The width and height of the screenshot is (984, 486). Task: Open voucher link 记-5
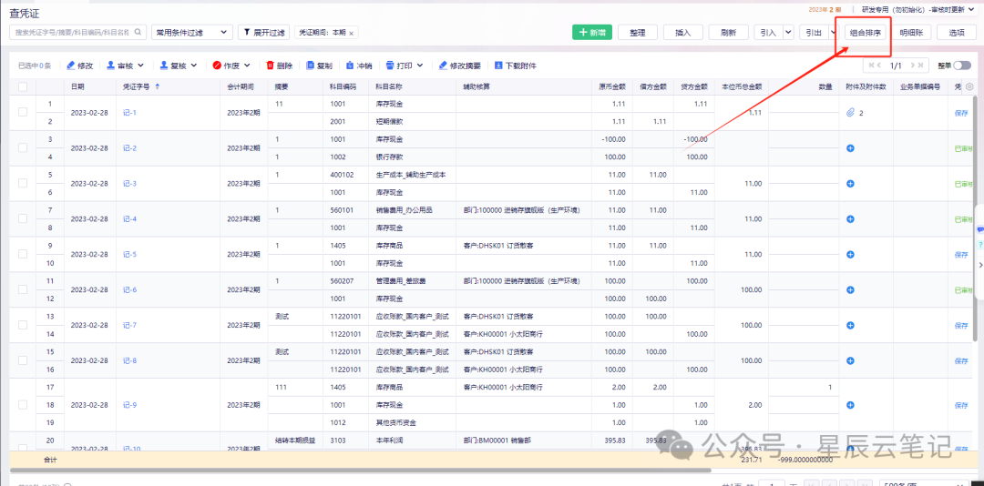click(130, 254)
